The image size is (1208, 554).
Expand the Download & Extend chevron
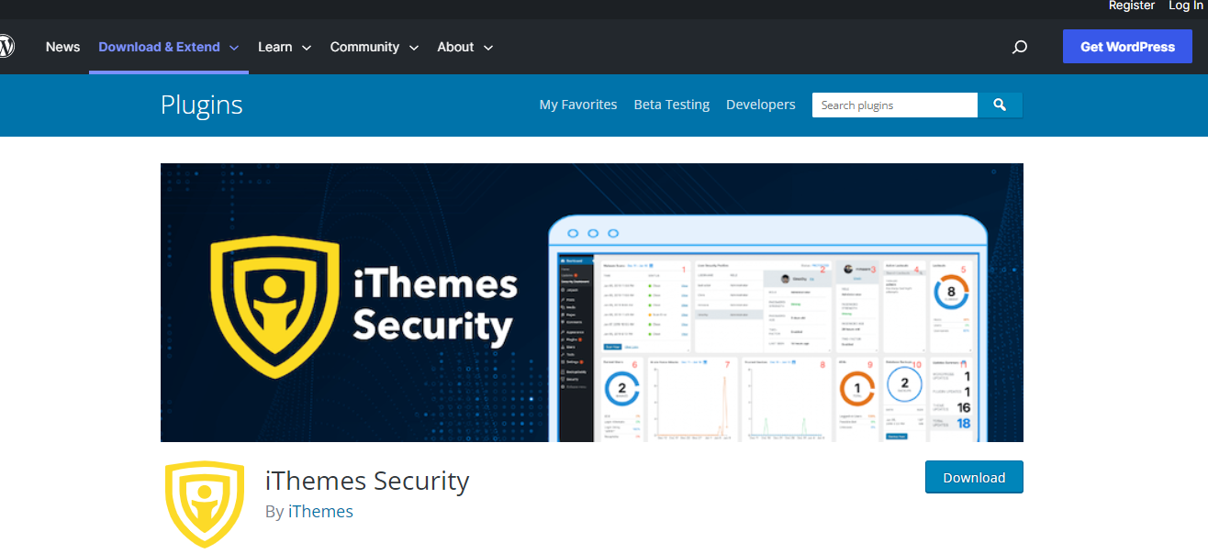click(234, 48)
